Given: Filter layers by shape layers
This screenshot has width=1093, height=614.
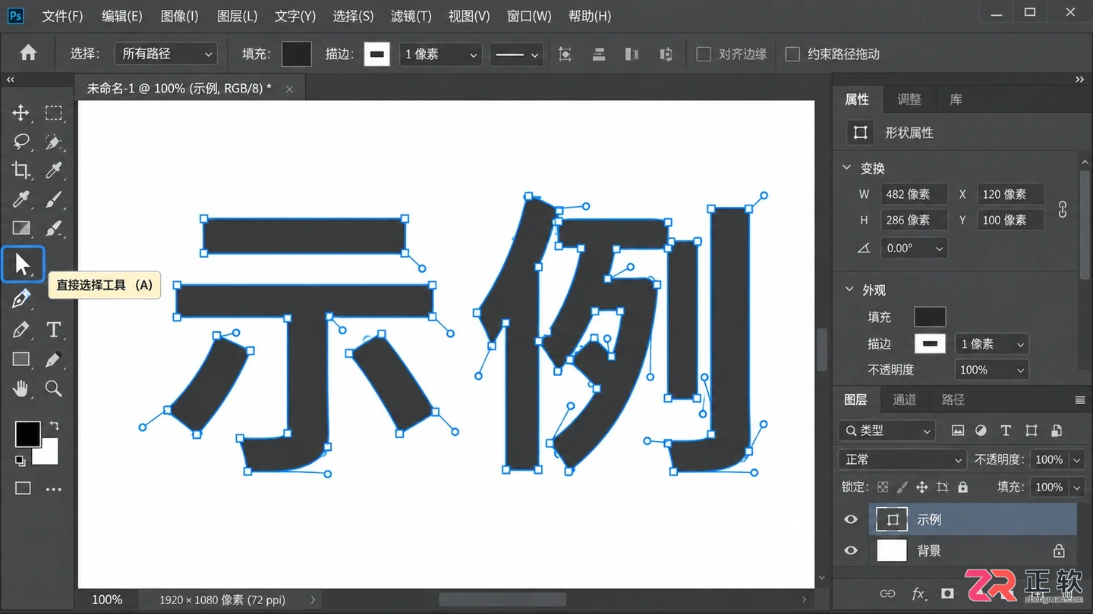Looking at the screenshot, I should click(1031, 431).
